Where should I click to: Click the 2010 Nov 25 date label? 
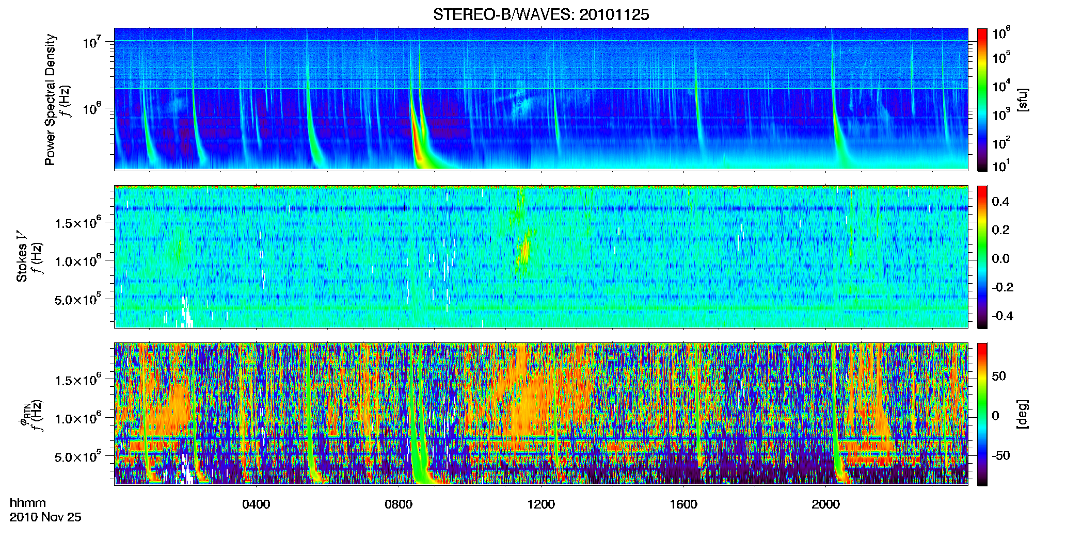click(x=45, y=517)
